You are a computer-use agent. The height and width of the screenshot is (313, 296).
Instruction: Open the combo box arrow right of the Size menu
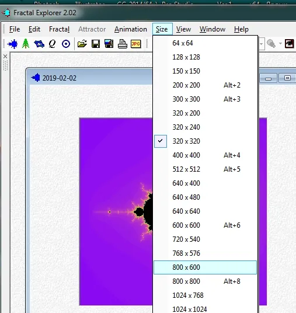pyautogui.click(x=262, y=44)
